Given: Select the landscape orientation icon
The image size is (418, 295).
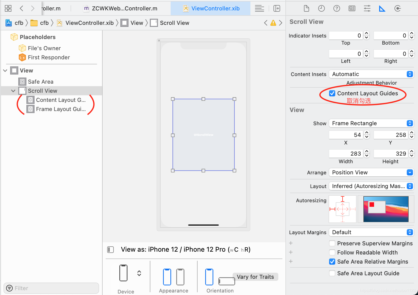Looking at the screenshot, I should (x=227, y=281).
